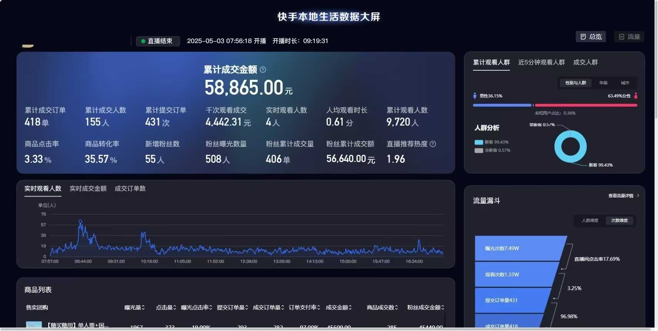
Task: Click the 人均观看时长 0.61分 metric
Action: 347,117
